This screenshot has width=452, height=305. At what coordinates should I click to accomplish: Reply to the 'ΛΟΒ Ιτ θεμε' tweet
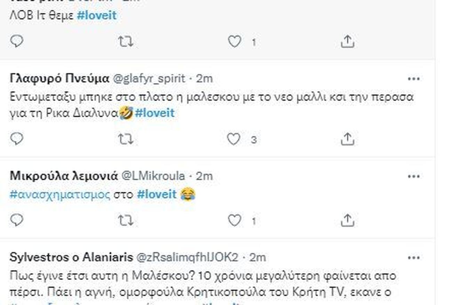pyautogui.click(x=16, y=41)
